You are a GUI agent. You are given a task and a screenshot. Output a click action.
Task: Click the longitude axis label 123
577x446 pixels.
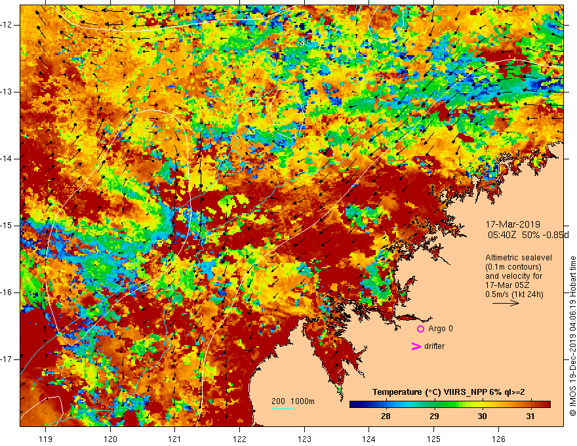304,439
